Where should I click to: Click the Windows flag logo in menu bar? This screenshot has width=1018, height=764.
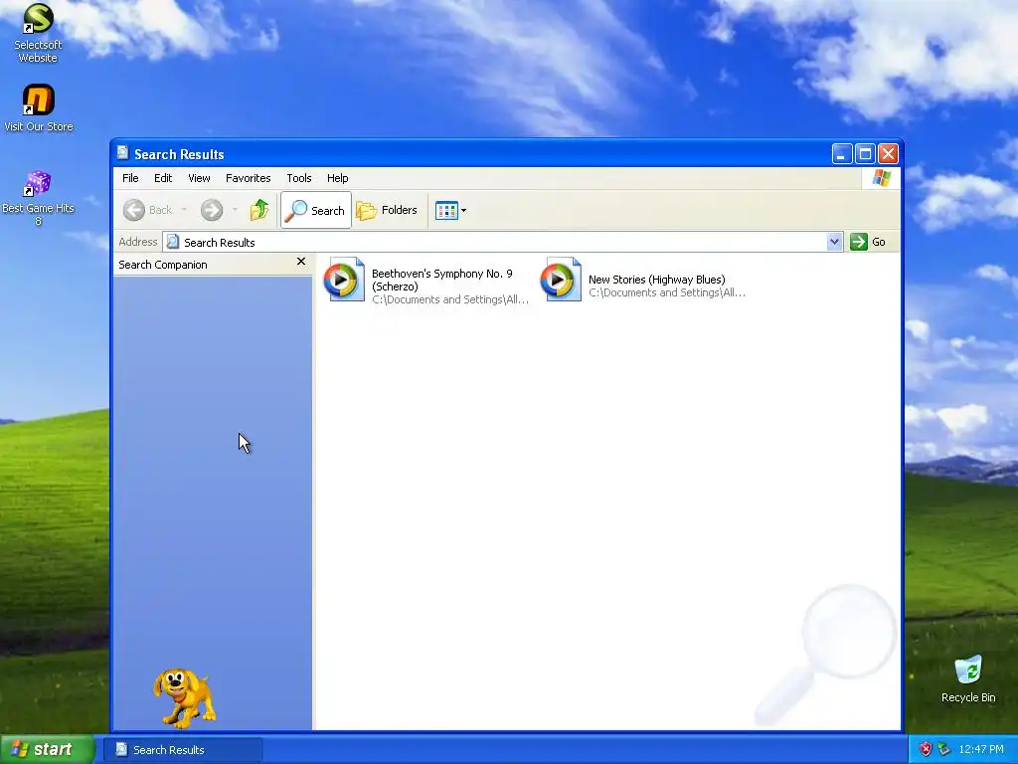coord(882,177)
